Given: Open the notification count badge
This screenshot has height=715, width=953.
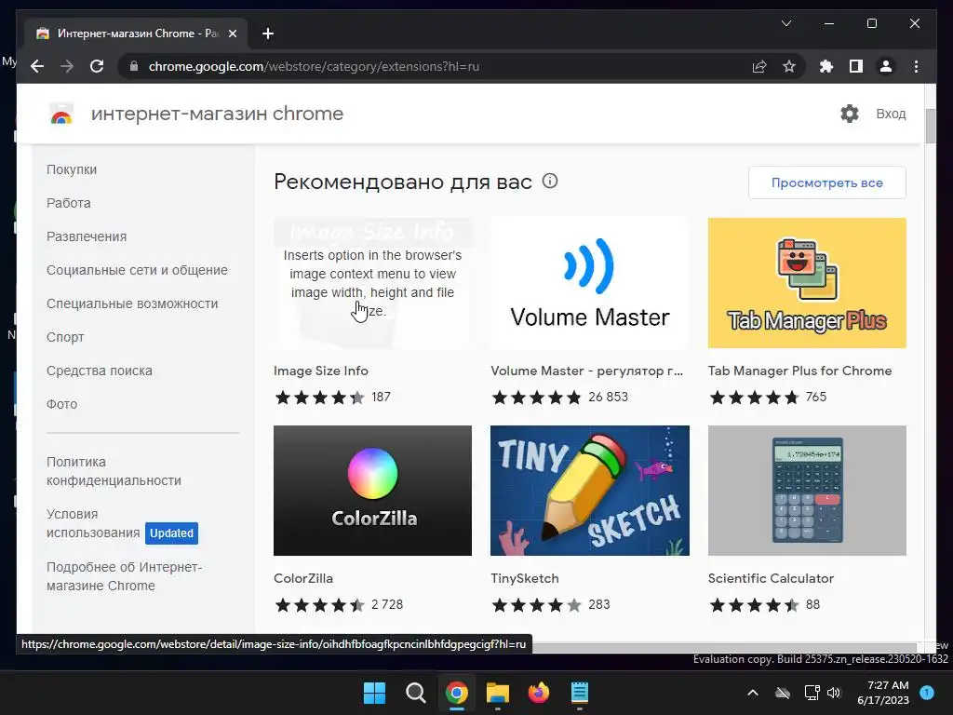Looking at the screenshot, I should click(927, 692).
